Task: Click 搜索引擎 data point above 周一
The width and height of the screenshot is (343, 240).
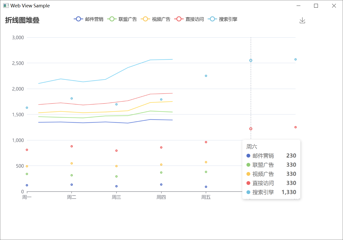Action: click(x=27, y=108)
